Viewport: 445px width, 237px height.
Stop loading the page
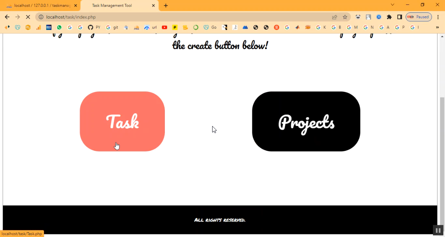point(28,17)
